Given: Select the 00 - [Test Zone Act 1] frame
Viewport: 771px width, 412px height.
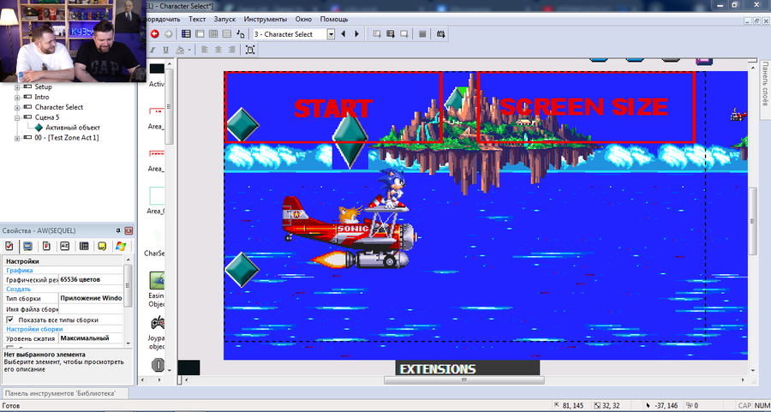Looking at the screenshot, I should coord(66,138).
